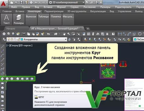Expand undo history arrow in quick access toolbar
This screenshot has width=144, height=111.
[x=39, y=2]
